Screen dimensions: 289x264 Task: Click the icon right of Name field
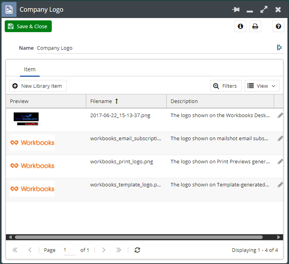tap(279, 47)
